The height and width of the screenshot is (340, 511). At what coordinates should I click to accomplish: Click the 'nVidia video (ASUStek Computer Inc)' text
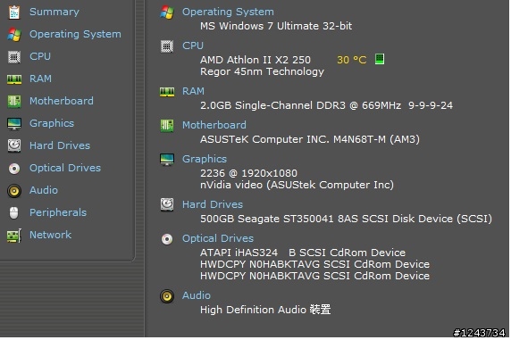point(297,186)
